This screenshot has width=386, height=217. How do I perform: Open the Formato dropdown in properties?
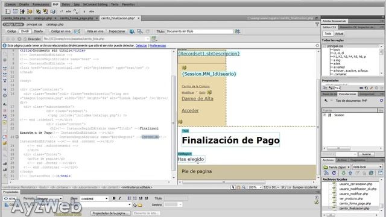pos(49,198)
